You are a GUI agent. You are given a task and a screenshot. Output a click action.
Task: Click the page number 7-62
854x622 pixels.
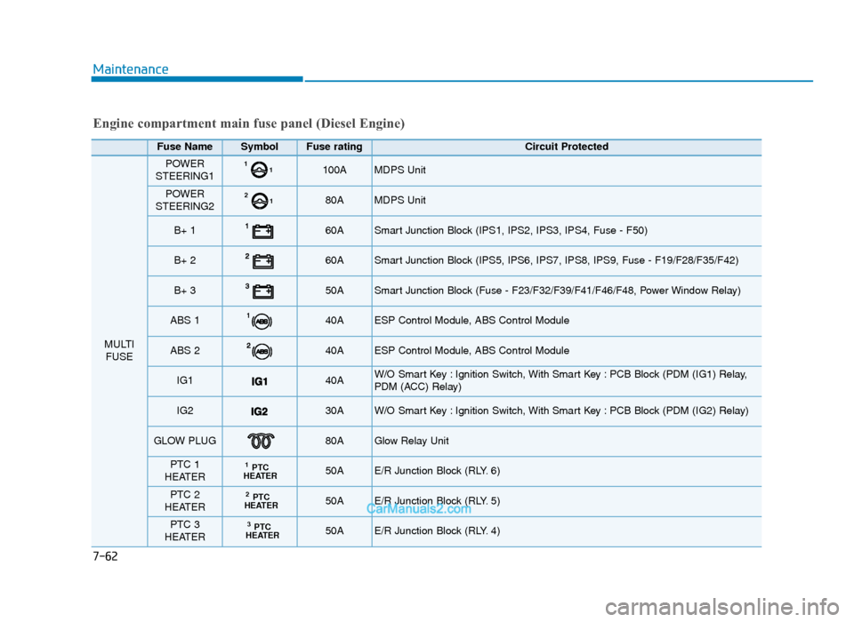coord(105,557)
